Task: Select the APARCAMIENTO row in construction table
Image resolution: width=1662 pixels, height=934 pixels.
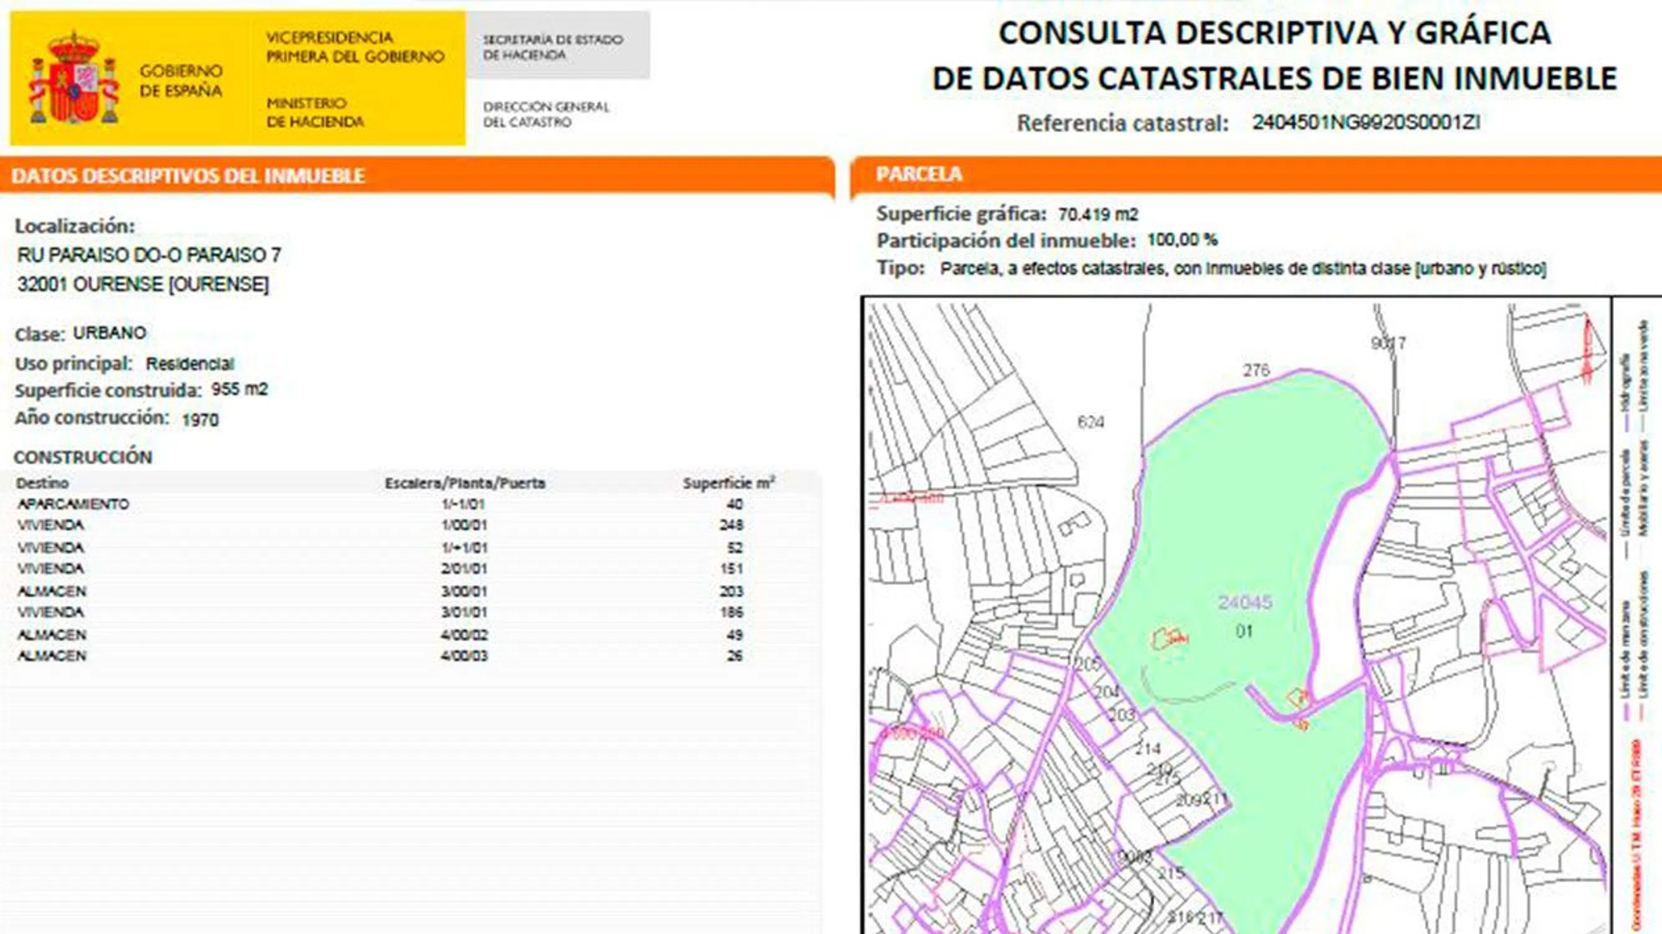Action: pos(73,504)
